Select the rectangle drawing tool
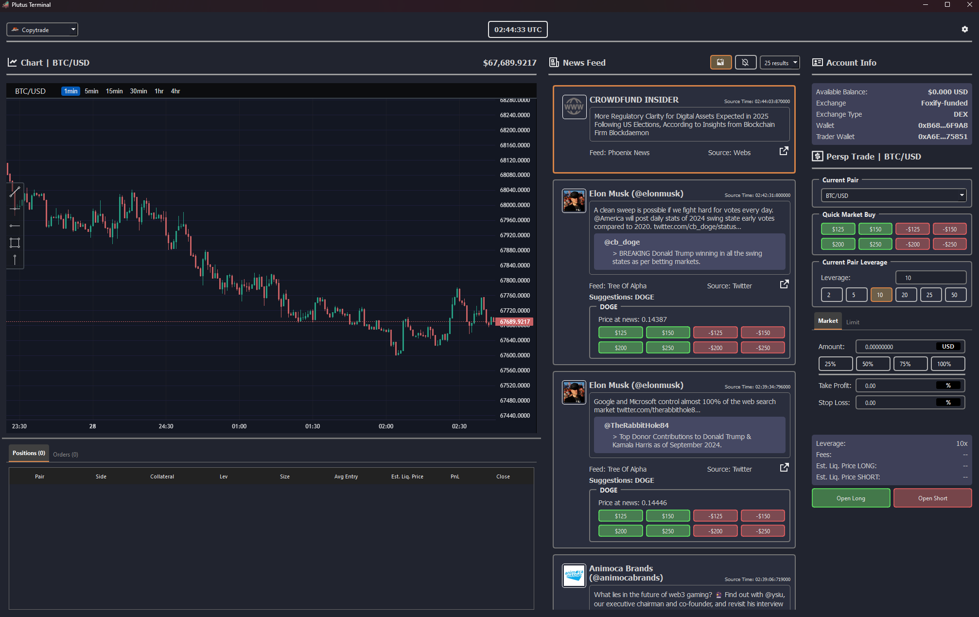The image size is (979, 617). point(15,243)
